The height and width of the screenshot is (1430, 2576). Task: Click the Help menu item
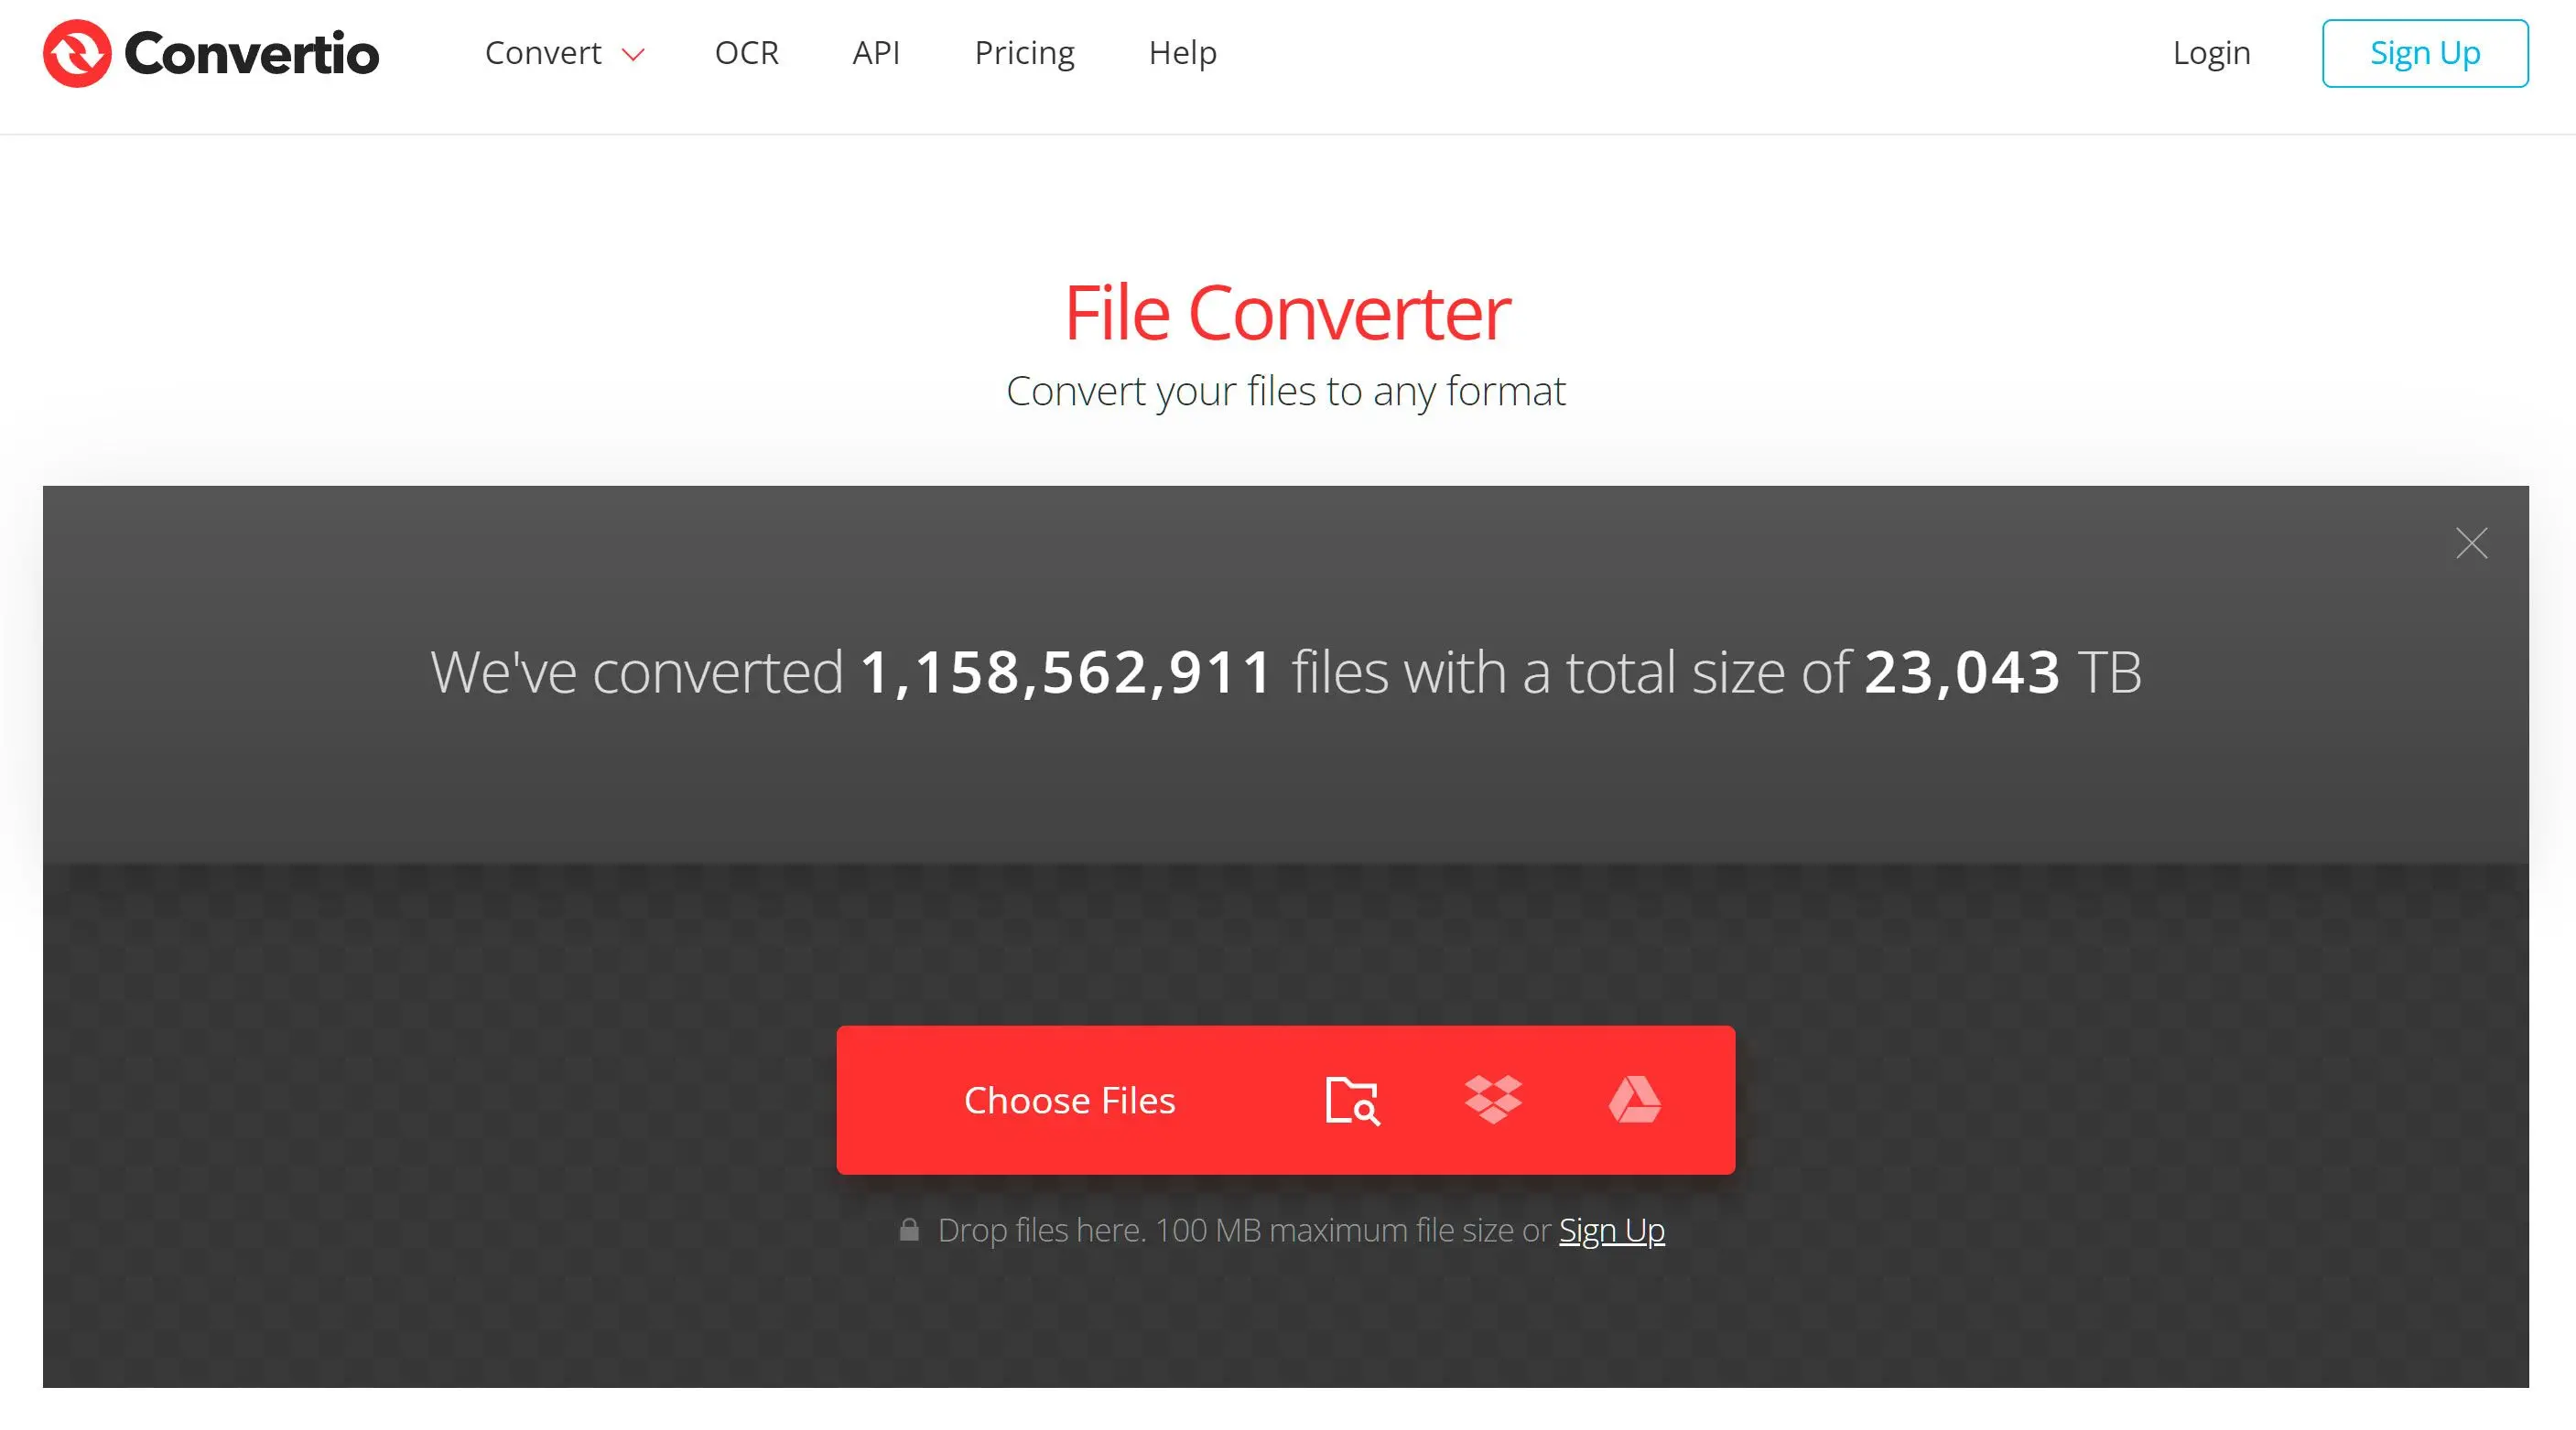1183,51
